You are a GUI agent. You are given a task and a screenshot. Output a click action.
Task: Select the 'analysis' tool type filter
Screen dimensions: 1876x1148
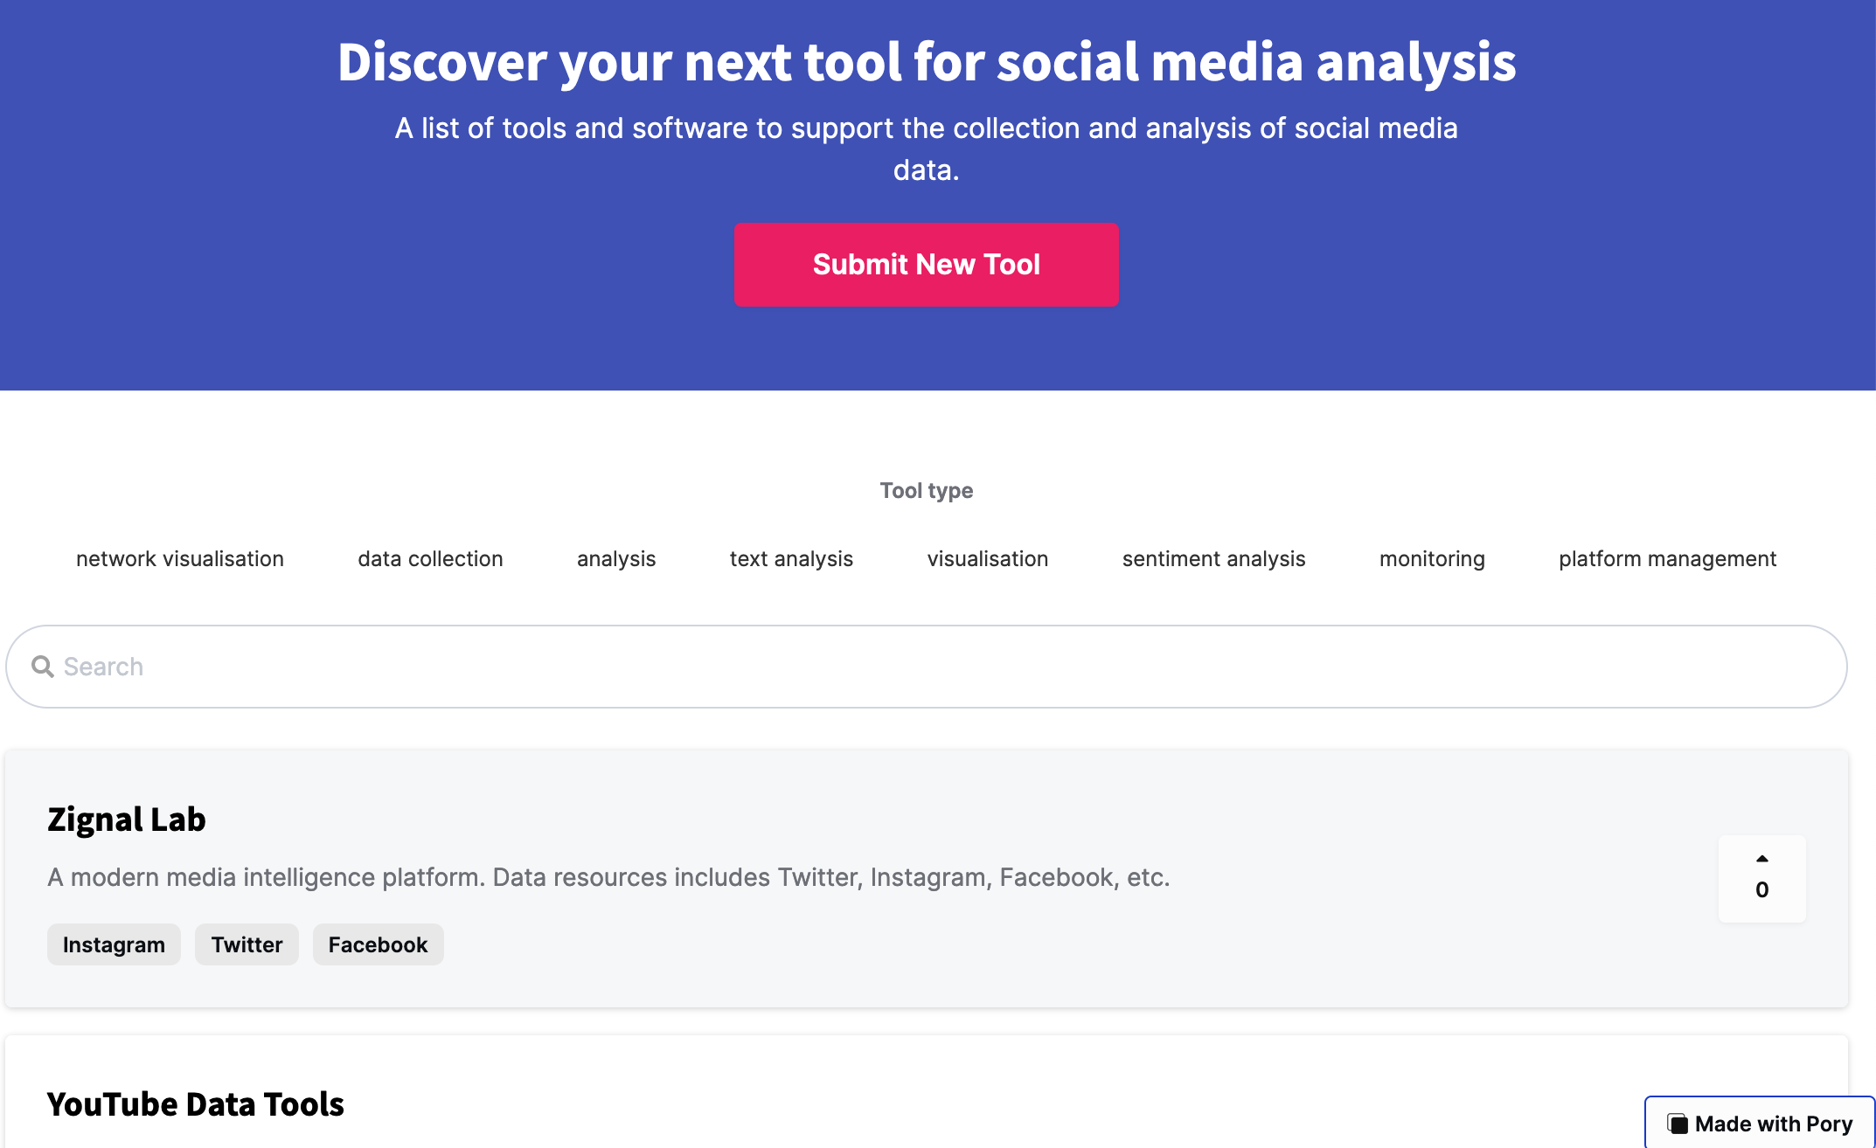(x=615, y=558)
